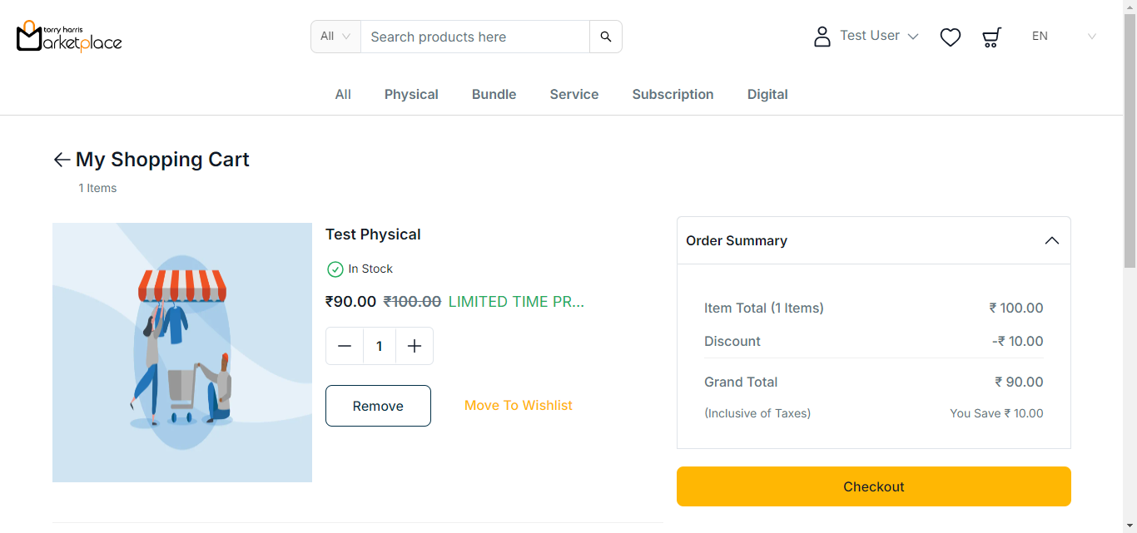
Task: Click the back arrow beside My Shopping Cart
Action: pyautogui.click(x=62, y=160)
